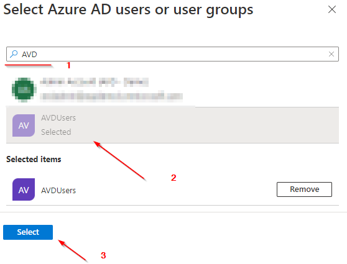Click the magnifier search icon
347x264 pixels.
coord(14,54)
